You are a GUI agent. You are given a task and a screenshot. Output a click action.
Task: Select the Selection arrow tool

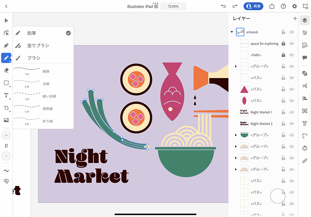(x=6, y=21)
